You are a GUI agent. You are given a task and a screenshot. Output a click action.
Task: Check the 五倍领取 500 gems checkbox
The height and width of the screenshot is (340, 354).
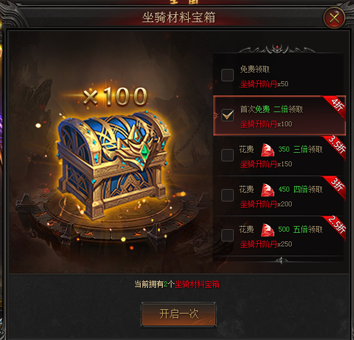click(228, 235)
